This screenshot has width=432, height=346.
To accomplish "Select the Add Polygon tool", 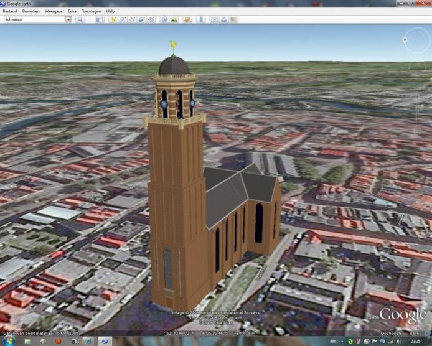I will pyautogui.click(x=123, y=19).
